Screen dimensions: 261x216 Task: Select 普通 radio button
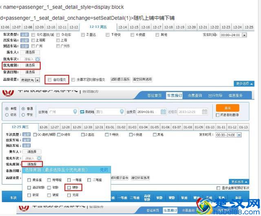click(x=23, y=109)
